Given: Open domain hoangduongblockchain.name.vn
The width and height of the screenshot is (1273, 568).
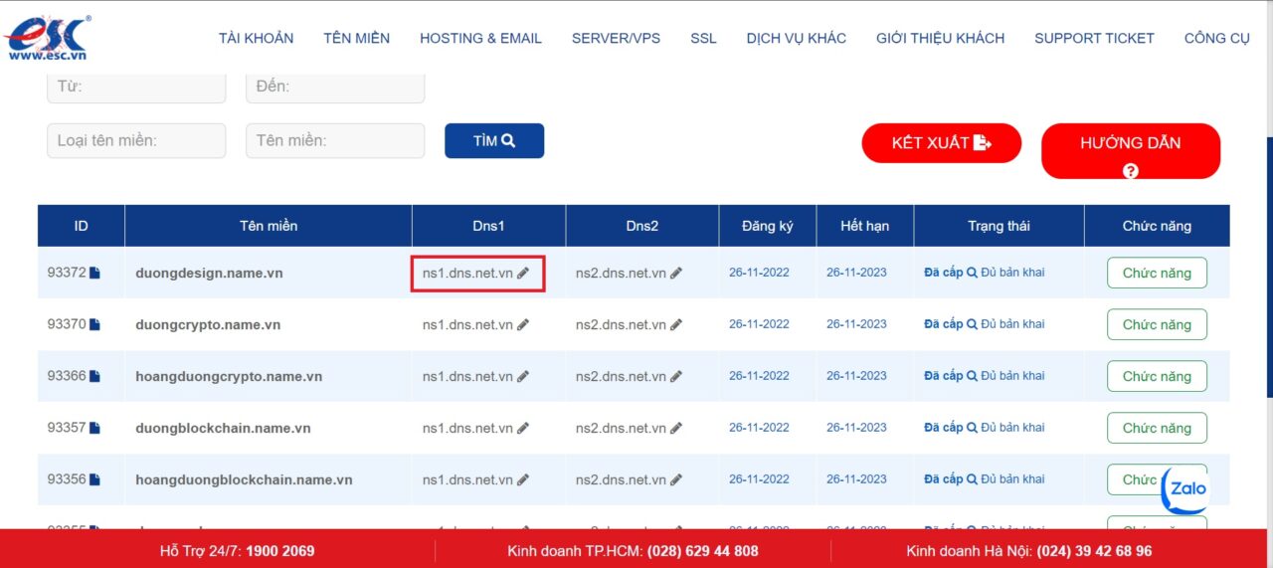Looking at the screenshot, I should click(x=244, y=479).
